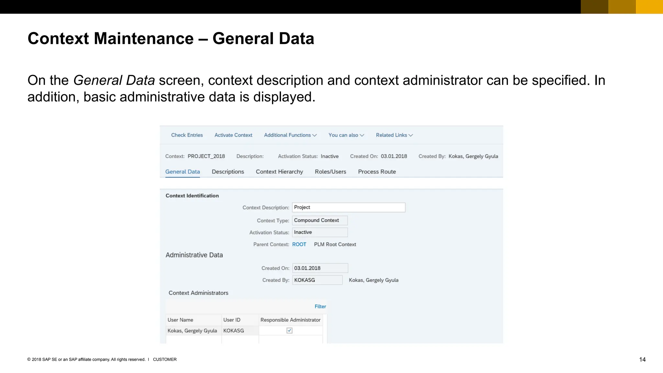663x373 pixels.
Task: Click the PLM Root Context text
Action: pyautogui.click(x=335, y=244)
